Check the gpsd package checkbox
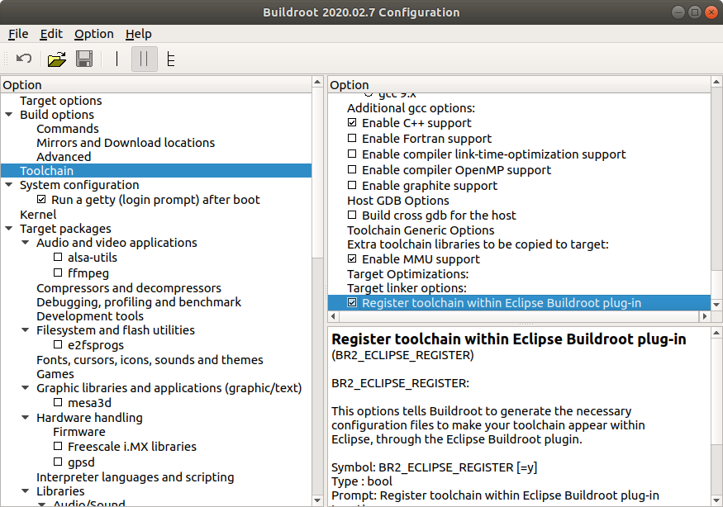723x507 pixels. pyautogui.click(x=58, y=462)
